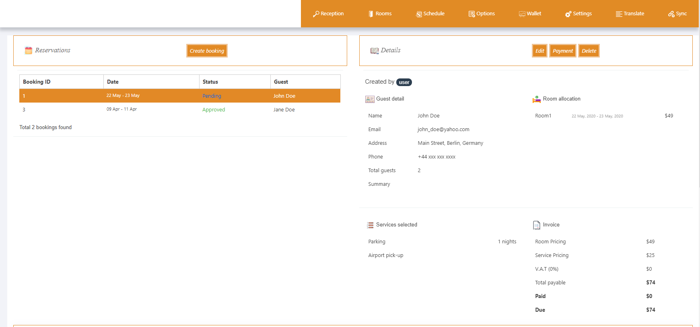The height and width of the screenshot is (327, 700).
Task: Delete the selected booking
Action: (x=589, y=51)
